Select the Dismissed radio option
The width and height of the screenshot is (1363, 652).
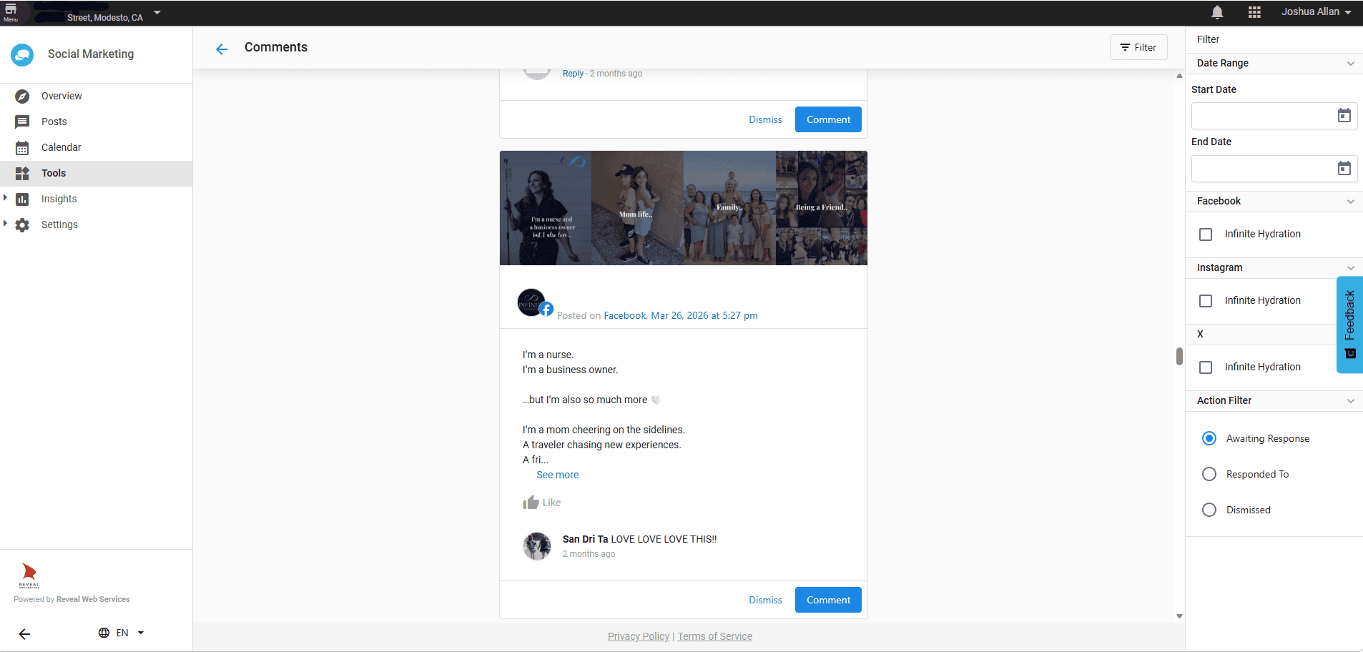click(x=1209, y=510)
